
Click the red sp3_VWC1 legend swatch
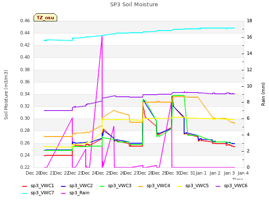(25, 186)
